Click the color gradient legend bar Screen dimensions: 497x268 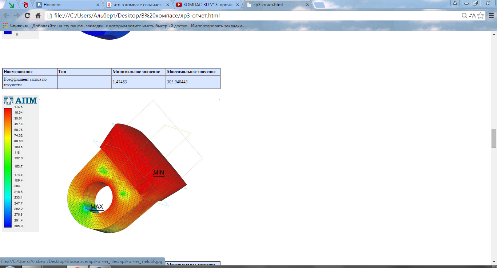click(8, 168)
